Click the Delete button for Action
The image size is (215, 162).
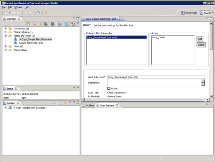tap(201, 45)
